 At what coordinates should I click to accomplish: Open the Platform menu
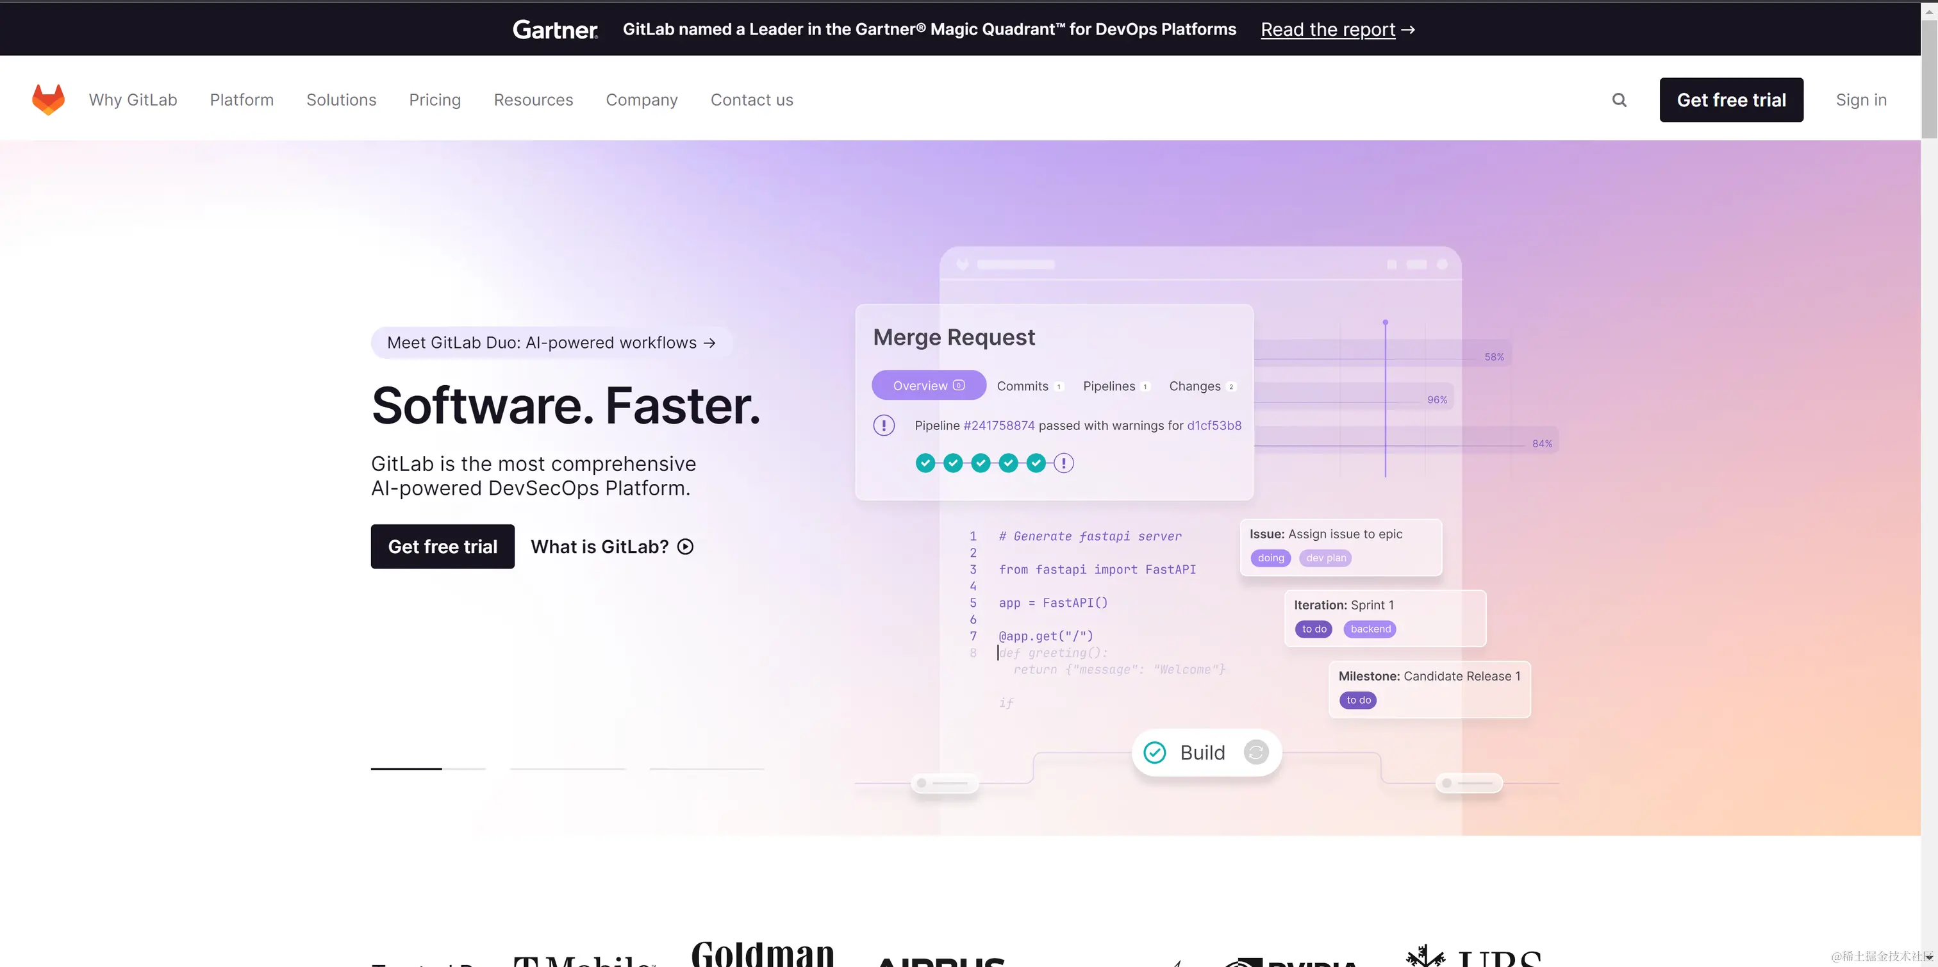[242, 100]
